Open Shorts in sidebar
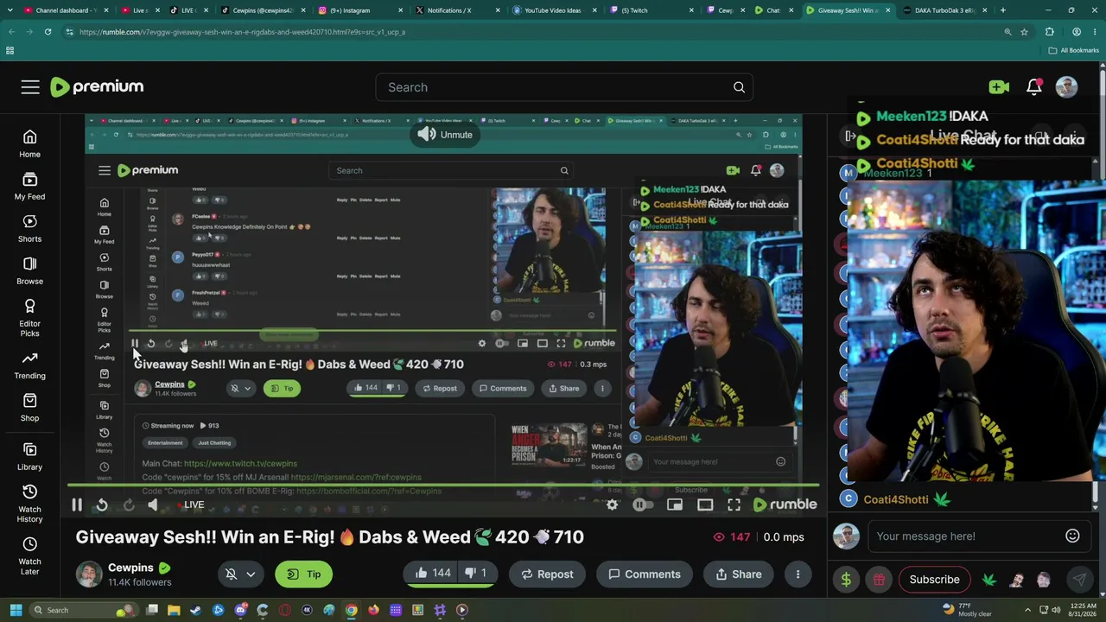The height and width of the screenshot is (622, 1106). 29,228
